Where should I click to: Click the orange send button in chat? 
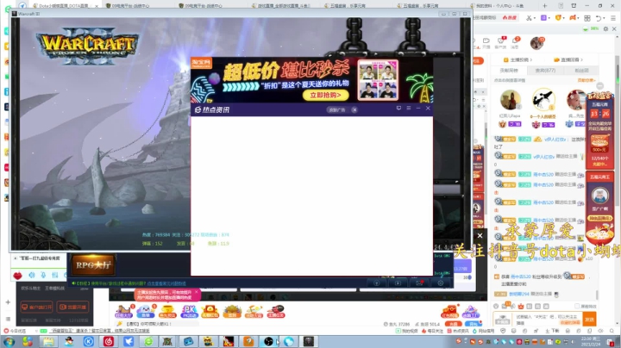click(x=589, y=319)
